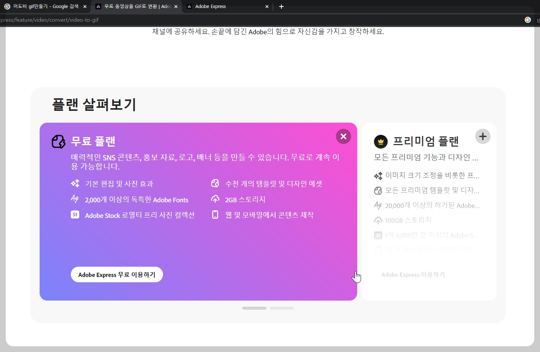Click 수천 개의 템플릿 및 디자인 에셋 text
The image size is (540, 352).
(x=274, y=184)
